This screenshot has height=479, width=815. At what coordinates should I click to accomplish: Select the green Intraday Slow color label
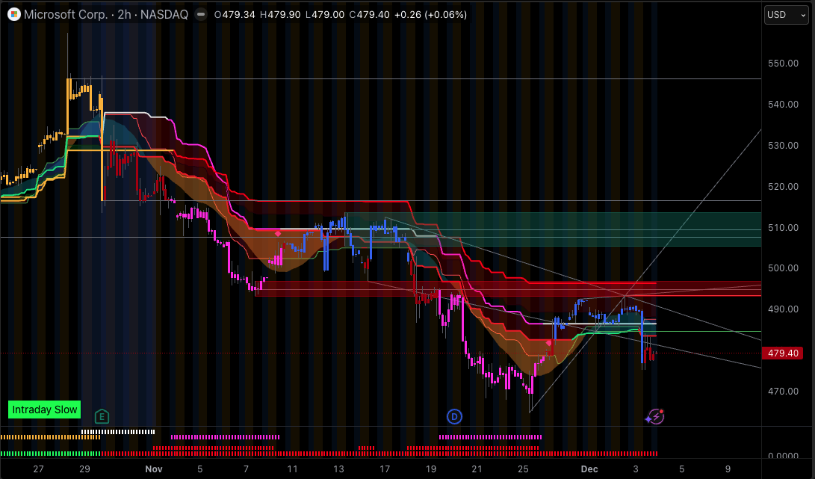[44, 410]
